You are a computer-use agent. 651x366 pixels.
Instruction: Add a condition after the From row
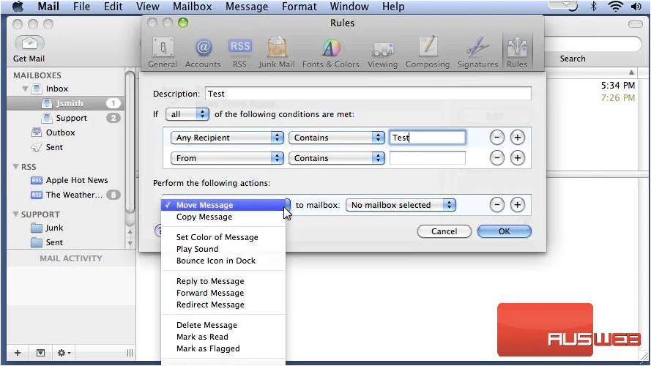(x=517, y=157)
